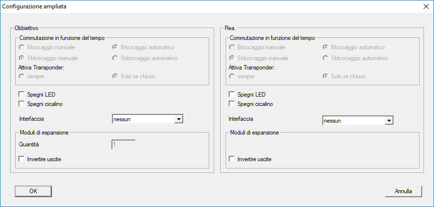This screenshot has width=434, height=207.
Task: Select Bloccaggio manuale radio in Rea.
Action: tap(232, 47)
